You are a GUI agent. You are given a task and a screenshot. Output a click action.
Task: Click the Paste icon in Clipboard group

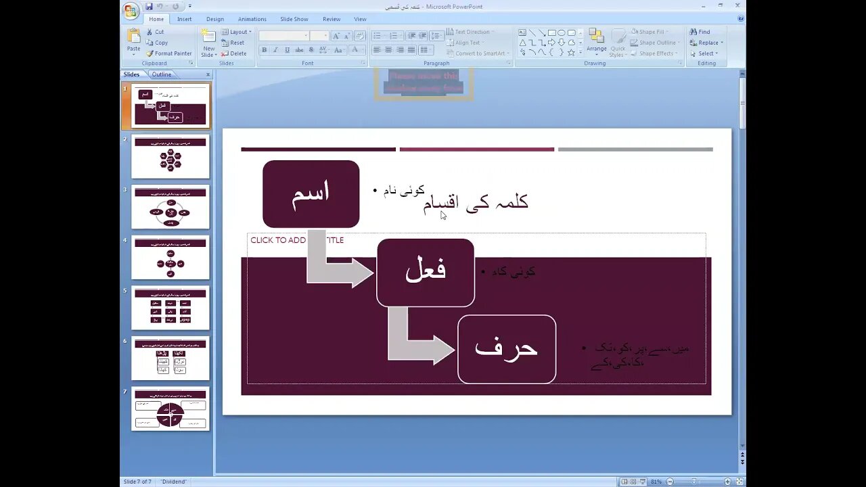[134, 41]
